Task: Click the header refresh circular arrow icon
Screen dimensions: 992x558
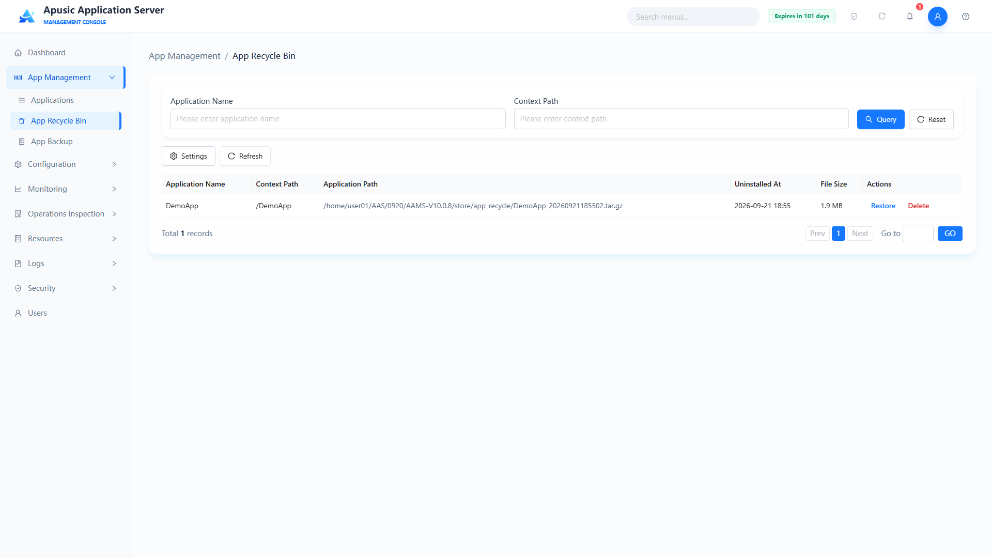Action: (x=882, y=17)
